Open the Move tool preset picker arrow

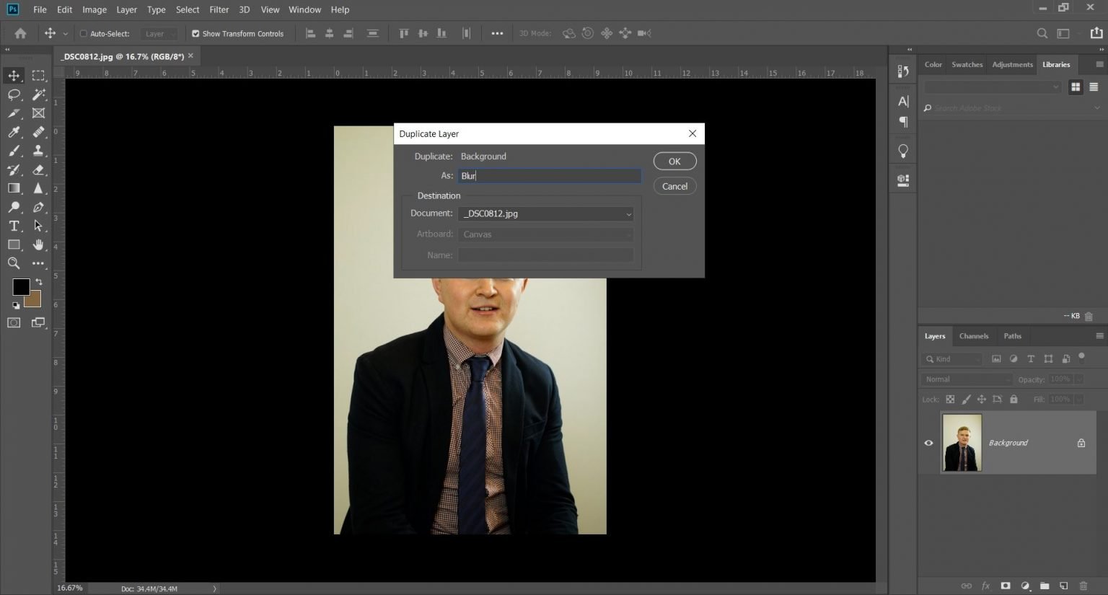[66, 34]
